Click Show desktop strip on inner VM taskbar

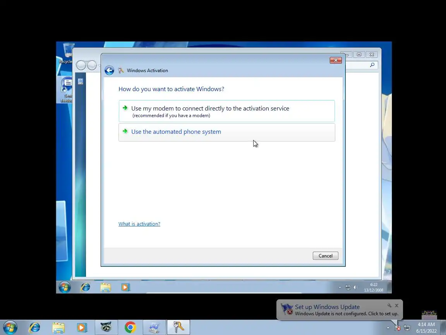[x=389, y=287]
